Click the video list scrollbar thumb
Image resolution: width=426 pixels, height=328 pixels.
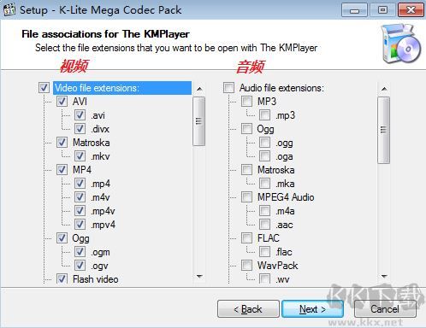[198, 121]
